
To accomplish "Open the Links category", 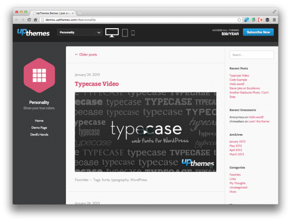I will (x=232, y=179).
